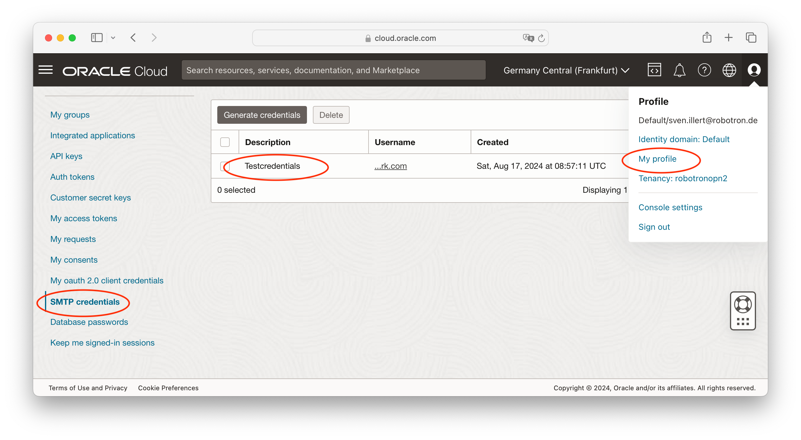Open the language globe icon

[x=729, y=70]
